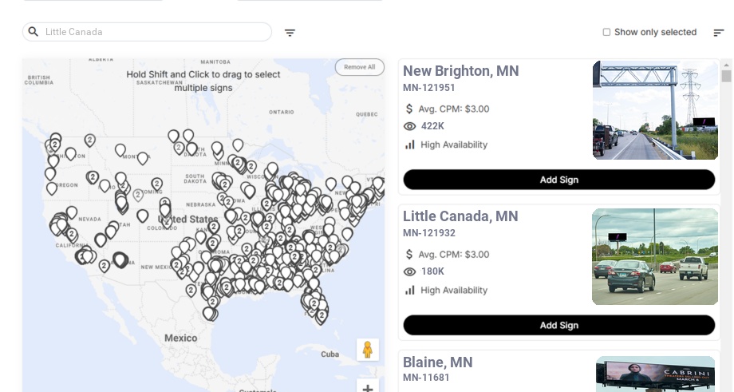Click the eye views icon for New Brighton
Image resolution: width=734 pixels, height=392 pixels.
(409, 126)
